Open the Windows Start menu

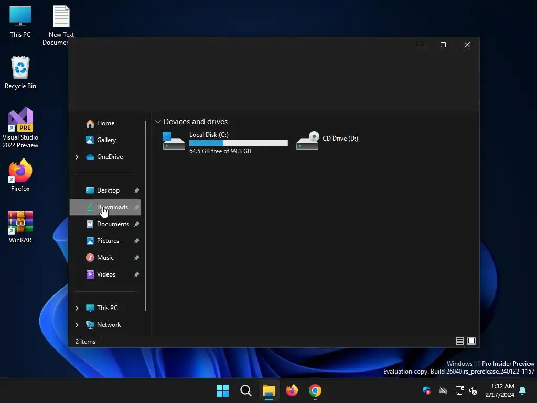tap(222, 390)
